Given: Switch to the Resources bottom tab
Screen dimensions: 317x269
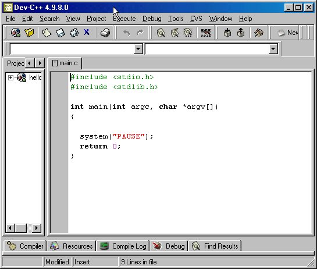Looking at the screenshot, I should 72,246.
